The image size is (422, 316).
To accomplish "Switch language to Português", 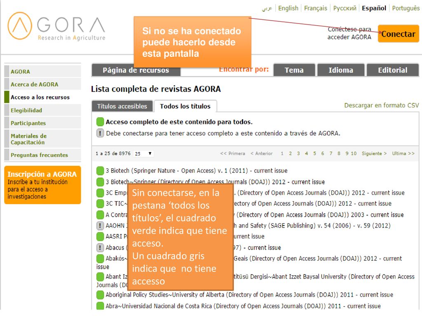I will pyautogui.click(x=406, y=8).
